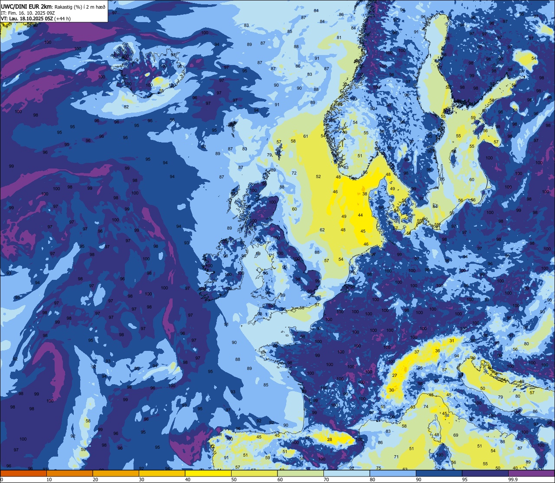Viewport: 555px width, 483px height.
Task: Select the 20–30 % legend swatch
Action: pos(116,473)
